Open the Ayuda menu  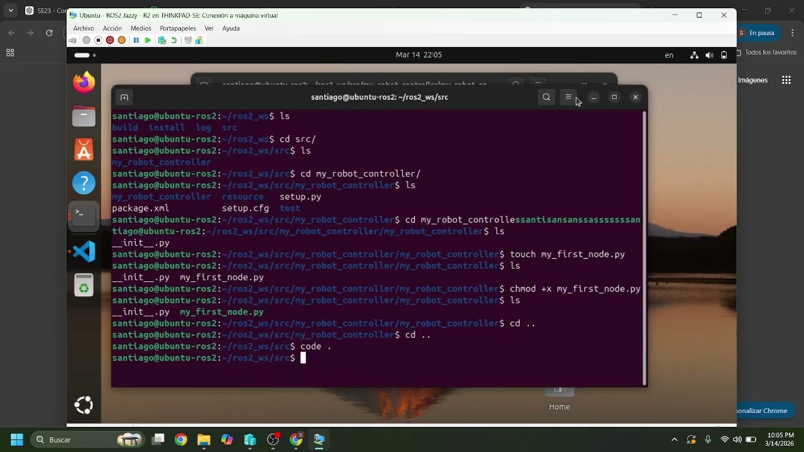point(231,28)
